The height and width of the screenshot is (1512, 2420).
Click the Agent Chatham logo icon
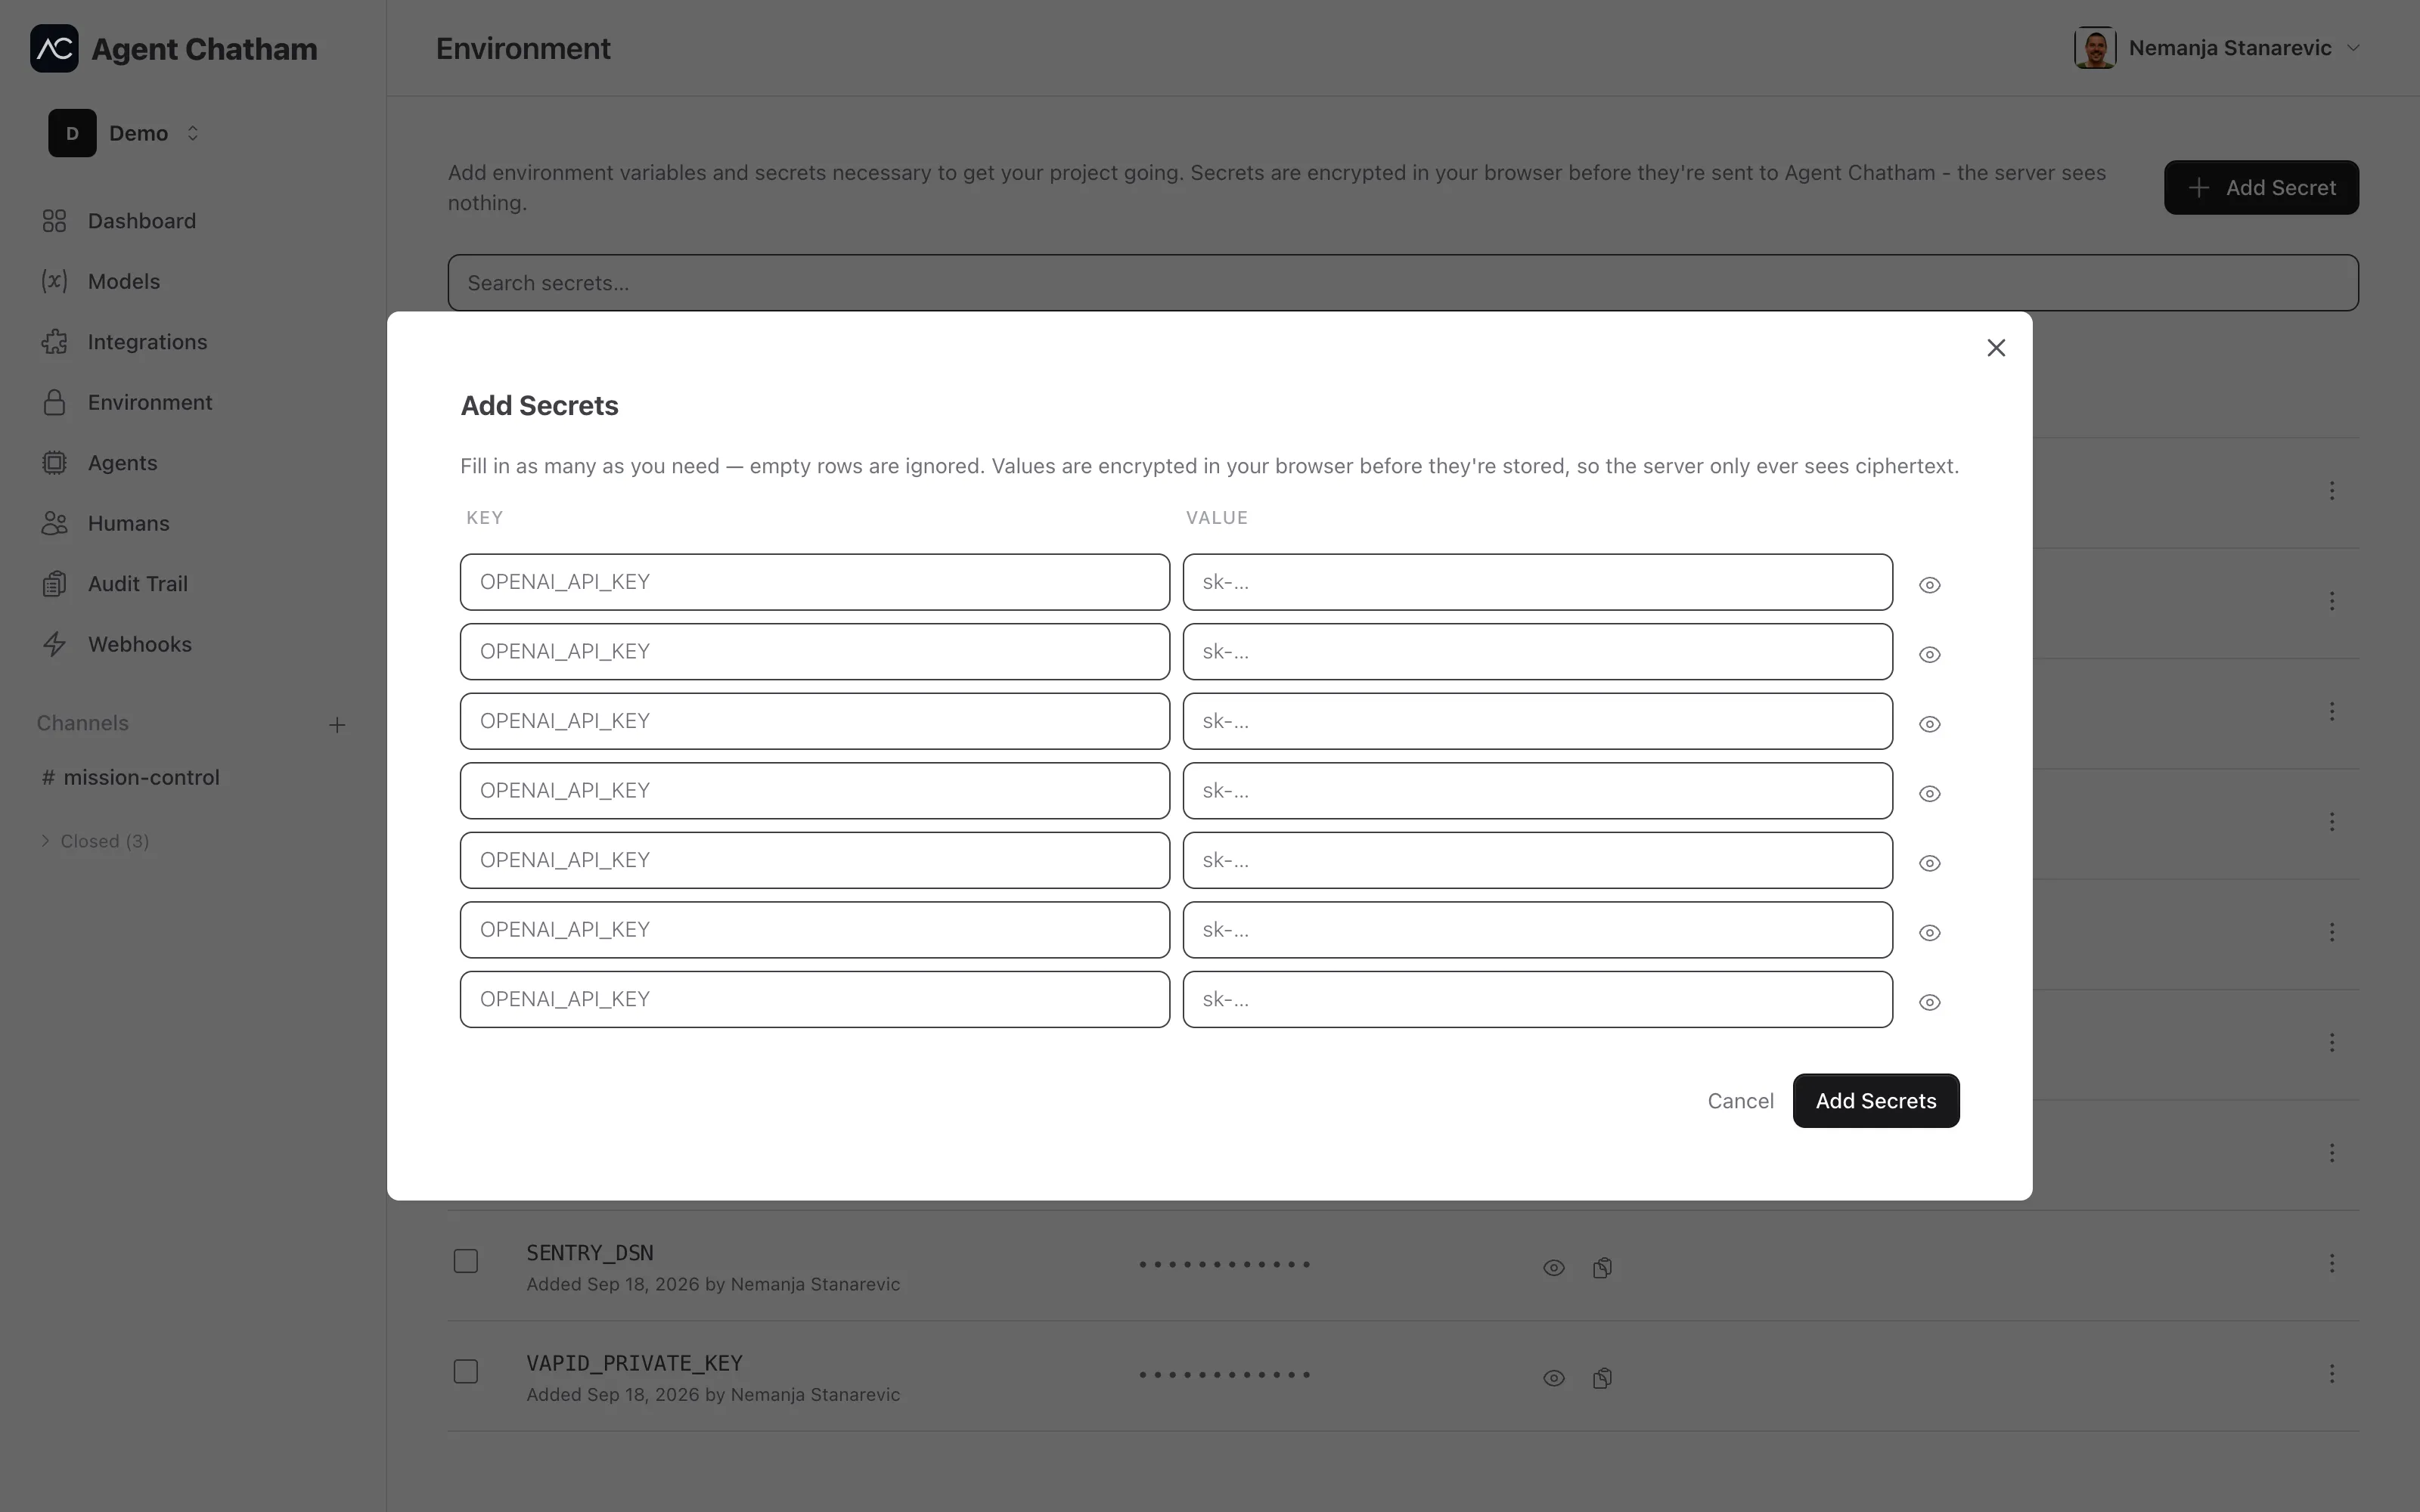tap(54, 48)
